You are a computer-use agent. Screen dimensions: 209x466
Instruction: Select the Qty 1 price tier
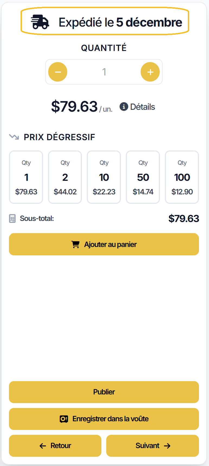pos(26,177)
